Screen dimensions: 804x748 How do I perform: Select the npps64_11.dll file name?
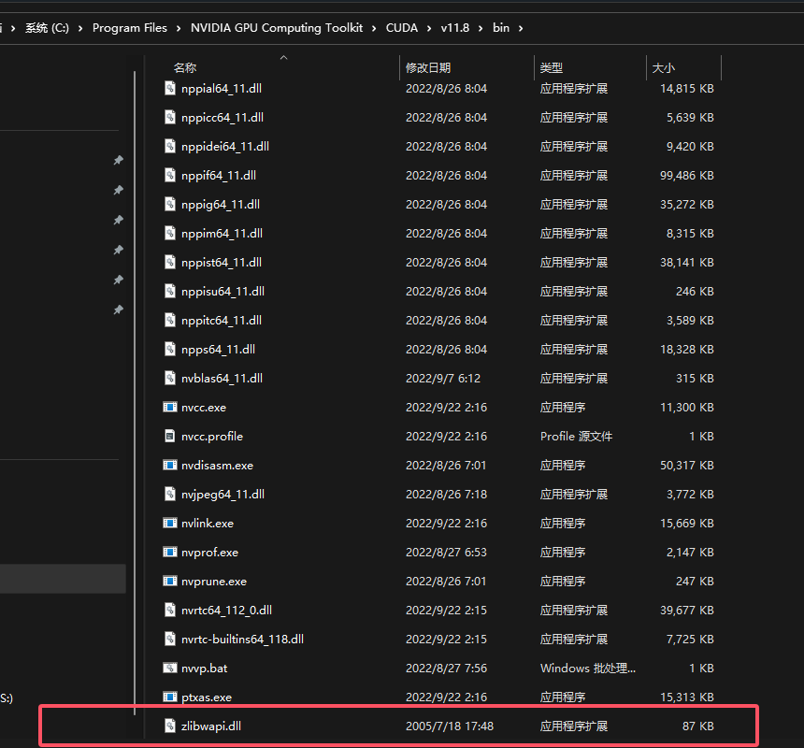(219, 349)
